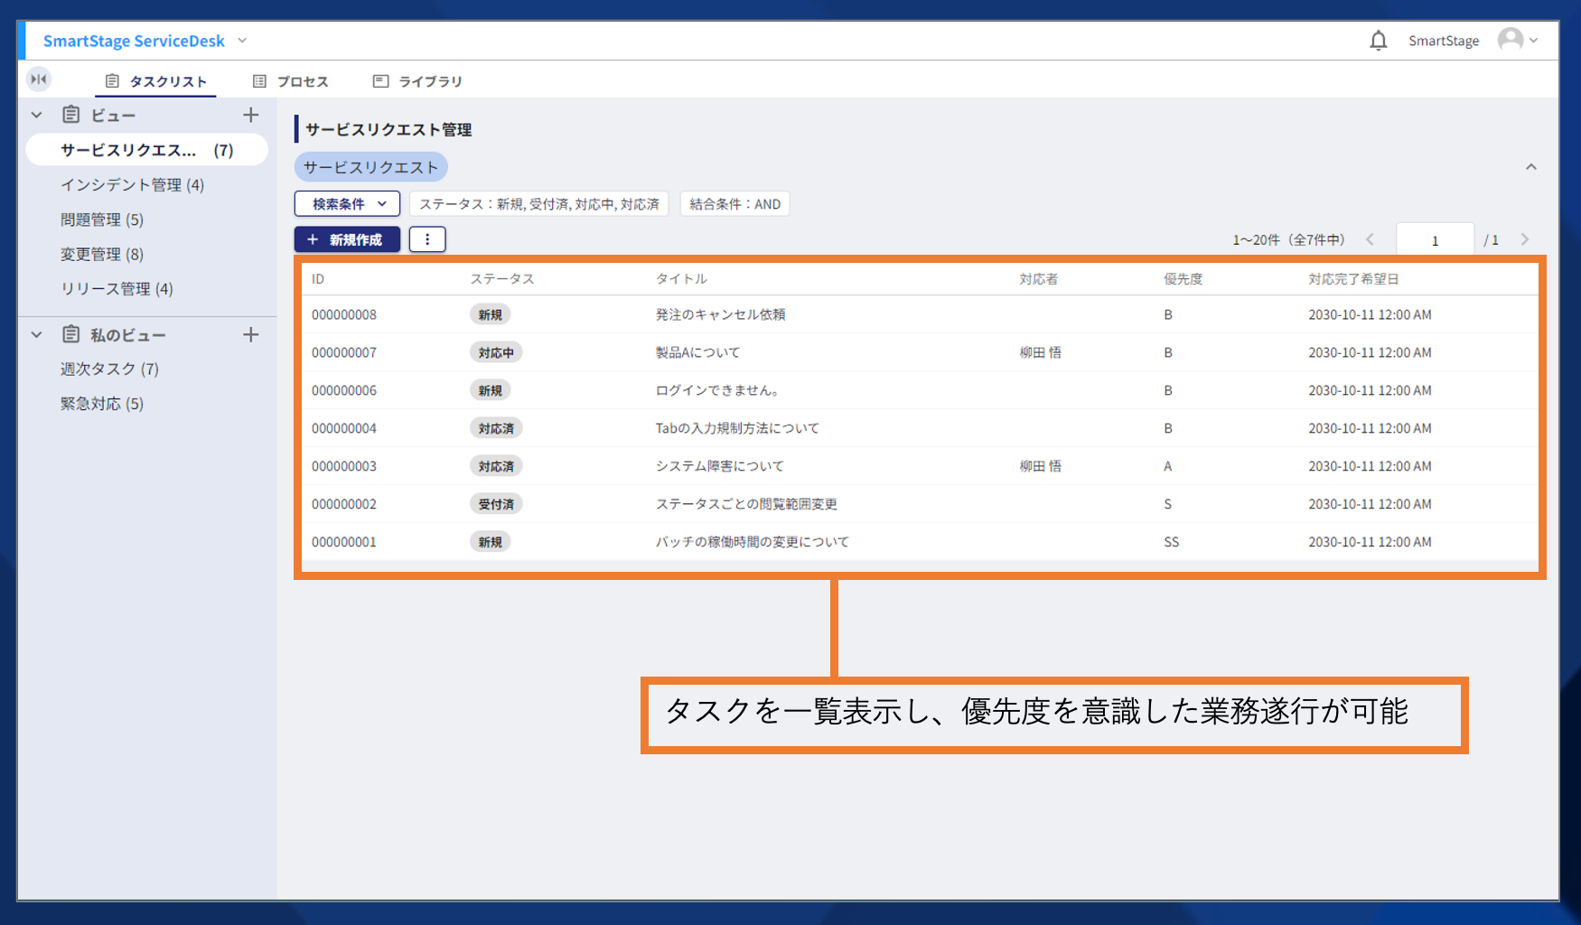Open ticket 000000003
Screen dimensions: 1581x925
344,466
